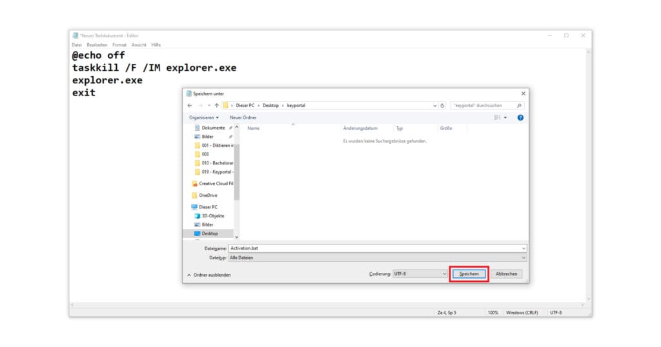Viewport: 661px width, 347px height.
Task: Open 3D-Objekte folder in sidebar
Action: pyautogui.click(x=212, y=215)
